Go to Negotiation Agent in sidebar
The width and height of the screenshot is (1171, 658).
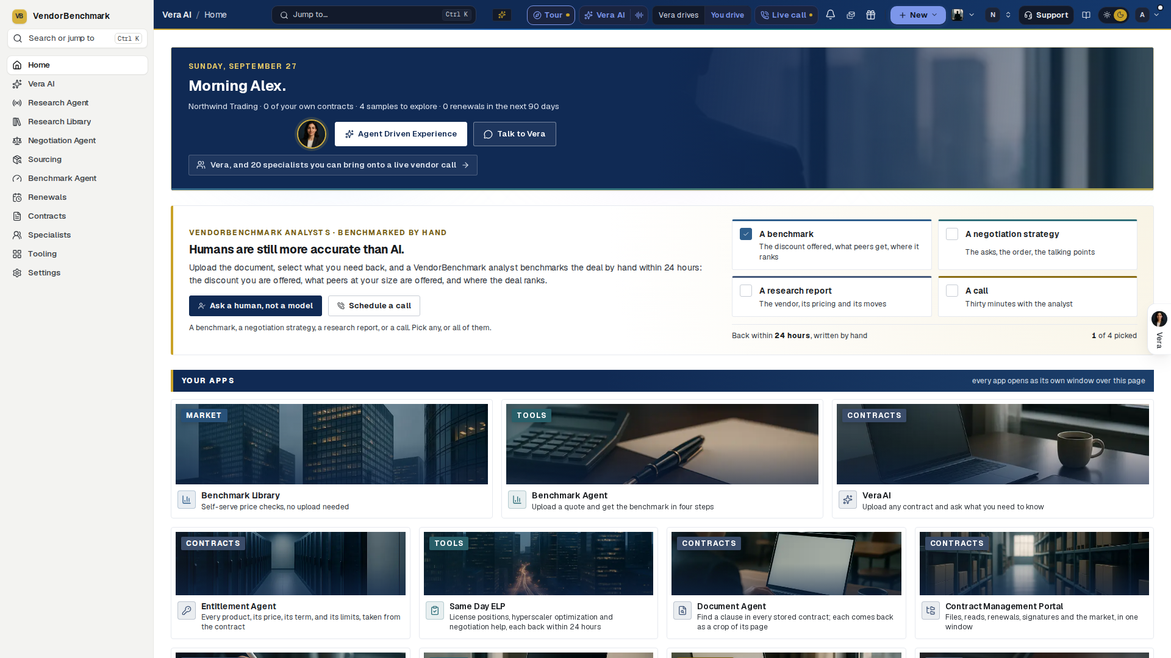pyautogui.click(x=77, y=141)
